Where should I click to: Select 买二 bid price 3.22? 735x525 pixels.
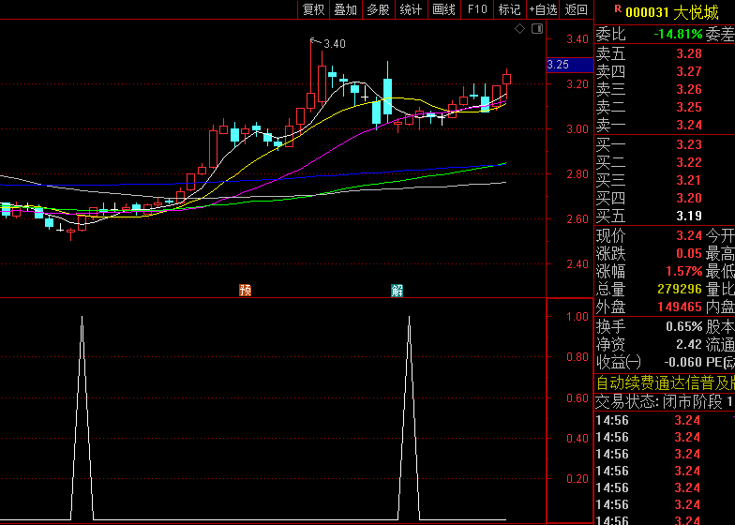(689, 163)
